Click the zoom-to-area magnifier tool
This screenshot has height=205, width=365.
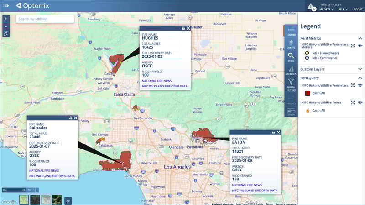pos(6,34)
